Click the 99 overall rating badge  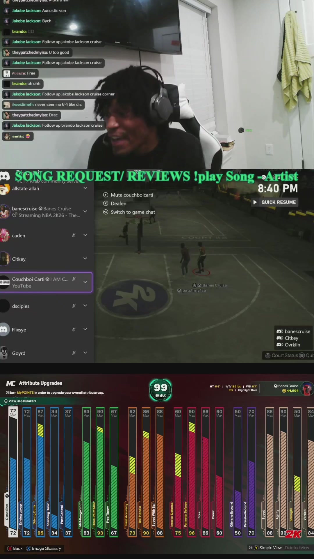point(160,390)
